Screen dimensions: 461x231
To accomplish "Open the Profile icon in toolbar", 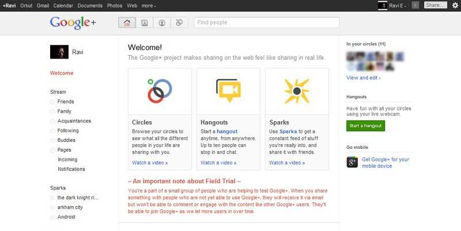I will tap(162, 23).
